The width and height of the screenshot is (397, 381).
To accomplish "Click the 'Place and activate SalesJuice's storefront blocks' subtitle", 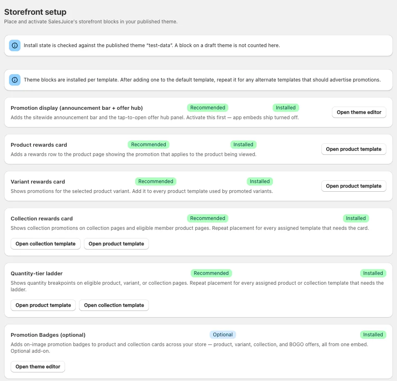I will click(x=90, y=22).
